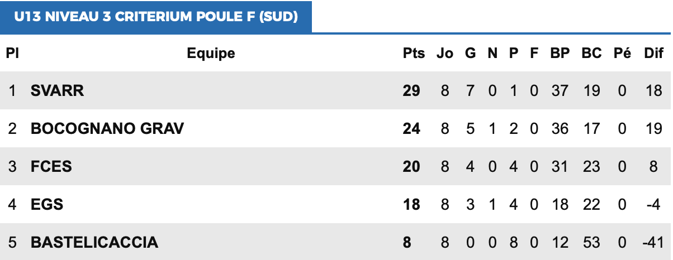Click the BP column header
Image resolution: width=673 pixels, height=260 pixels.
[560, 54]
